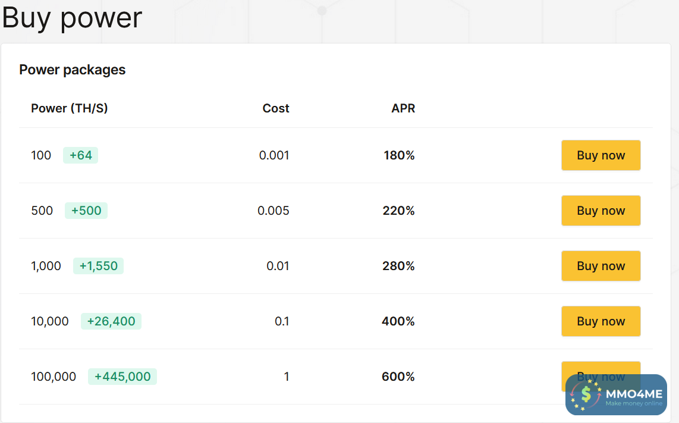Click the Cost column header
679x423 pixels.
276,108
